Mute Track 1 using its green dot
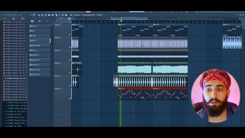Screen dimensions: 245x138 [70, 35]
